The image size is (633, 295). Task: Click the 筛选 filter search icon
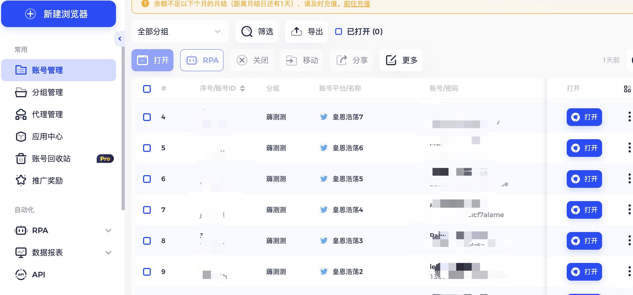coord(247,31)
